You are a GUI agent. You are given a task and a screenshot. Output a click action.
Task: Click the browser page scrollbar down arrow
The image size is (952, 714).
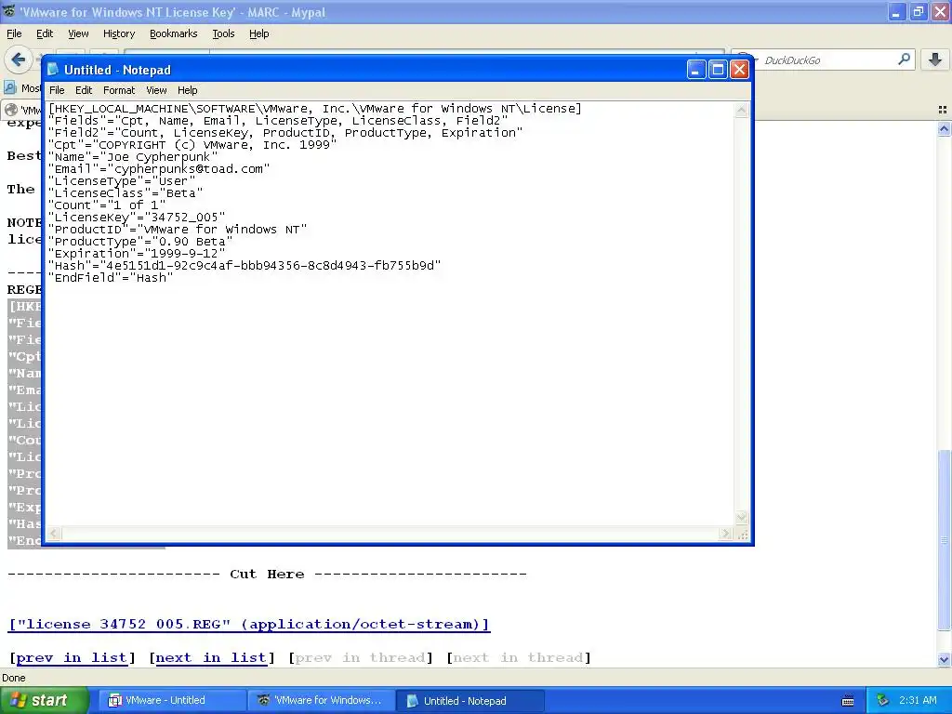(x=944, y=659)
